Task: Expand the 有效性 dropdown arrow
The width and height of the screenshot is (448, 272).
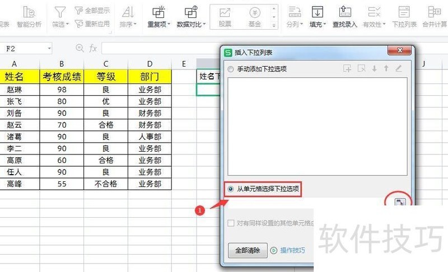Action: 384,24
